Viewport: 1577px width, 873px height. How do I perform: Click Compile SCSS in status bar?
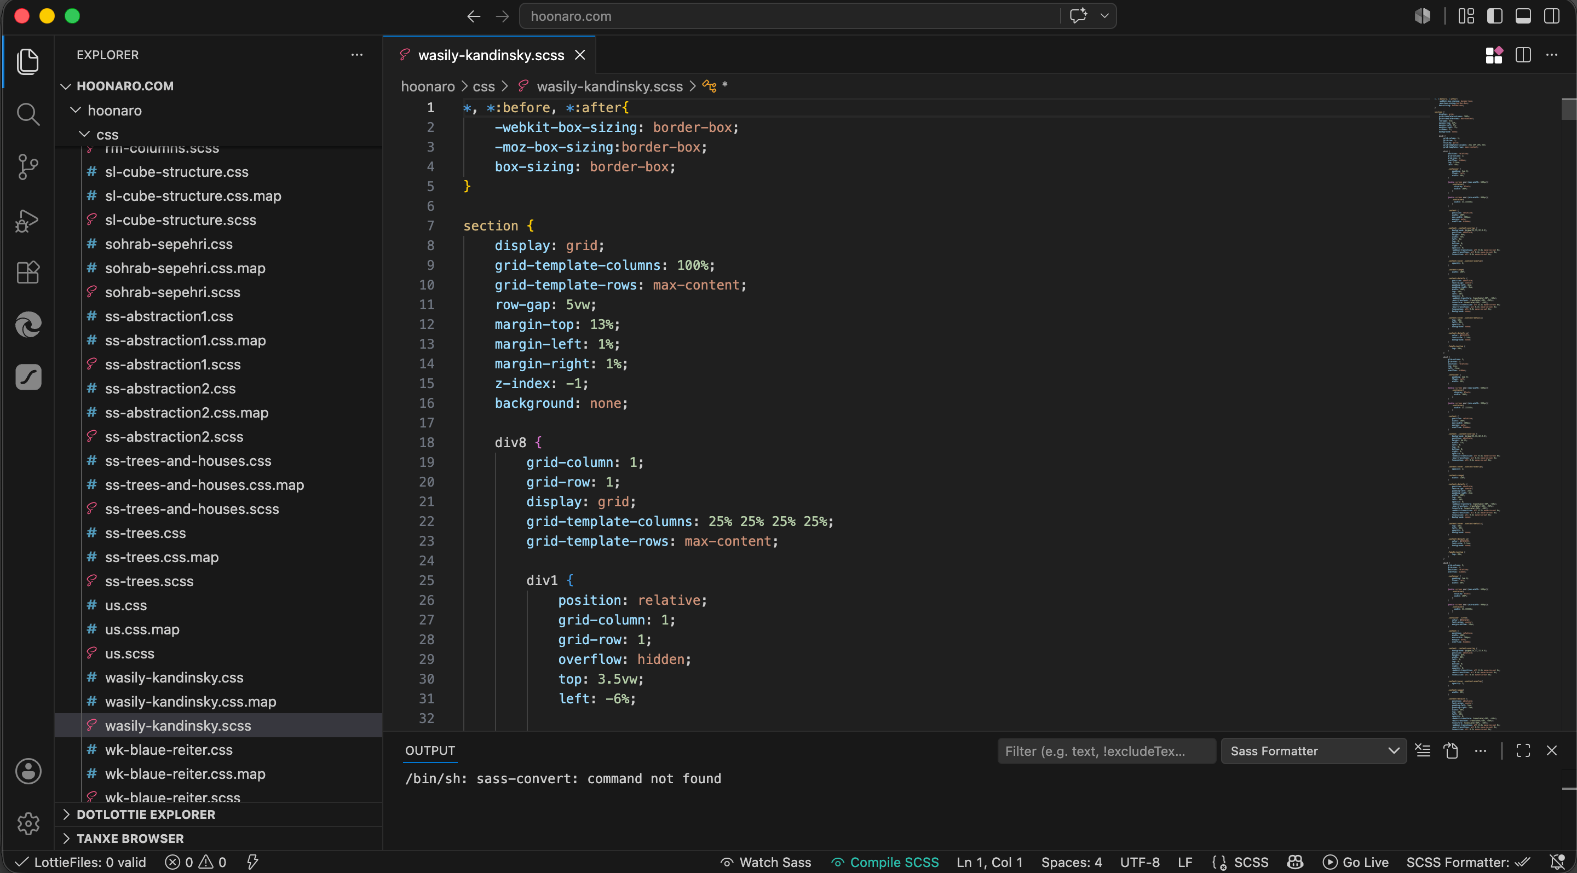(885, 862)
